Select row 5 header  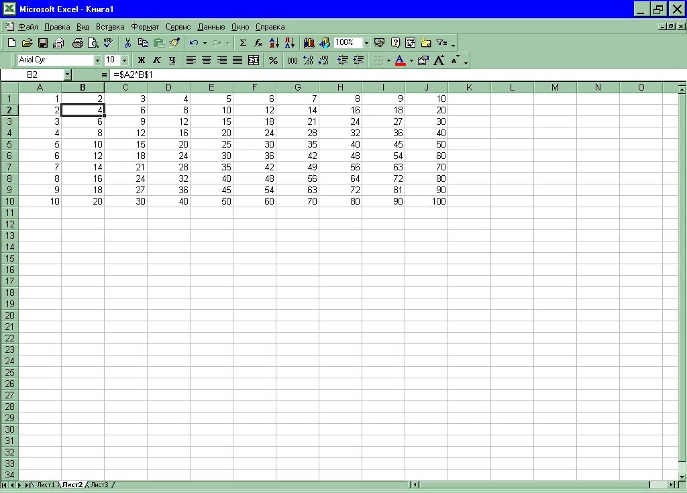tap(9, 145)
